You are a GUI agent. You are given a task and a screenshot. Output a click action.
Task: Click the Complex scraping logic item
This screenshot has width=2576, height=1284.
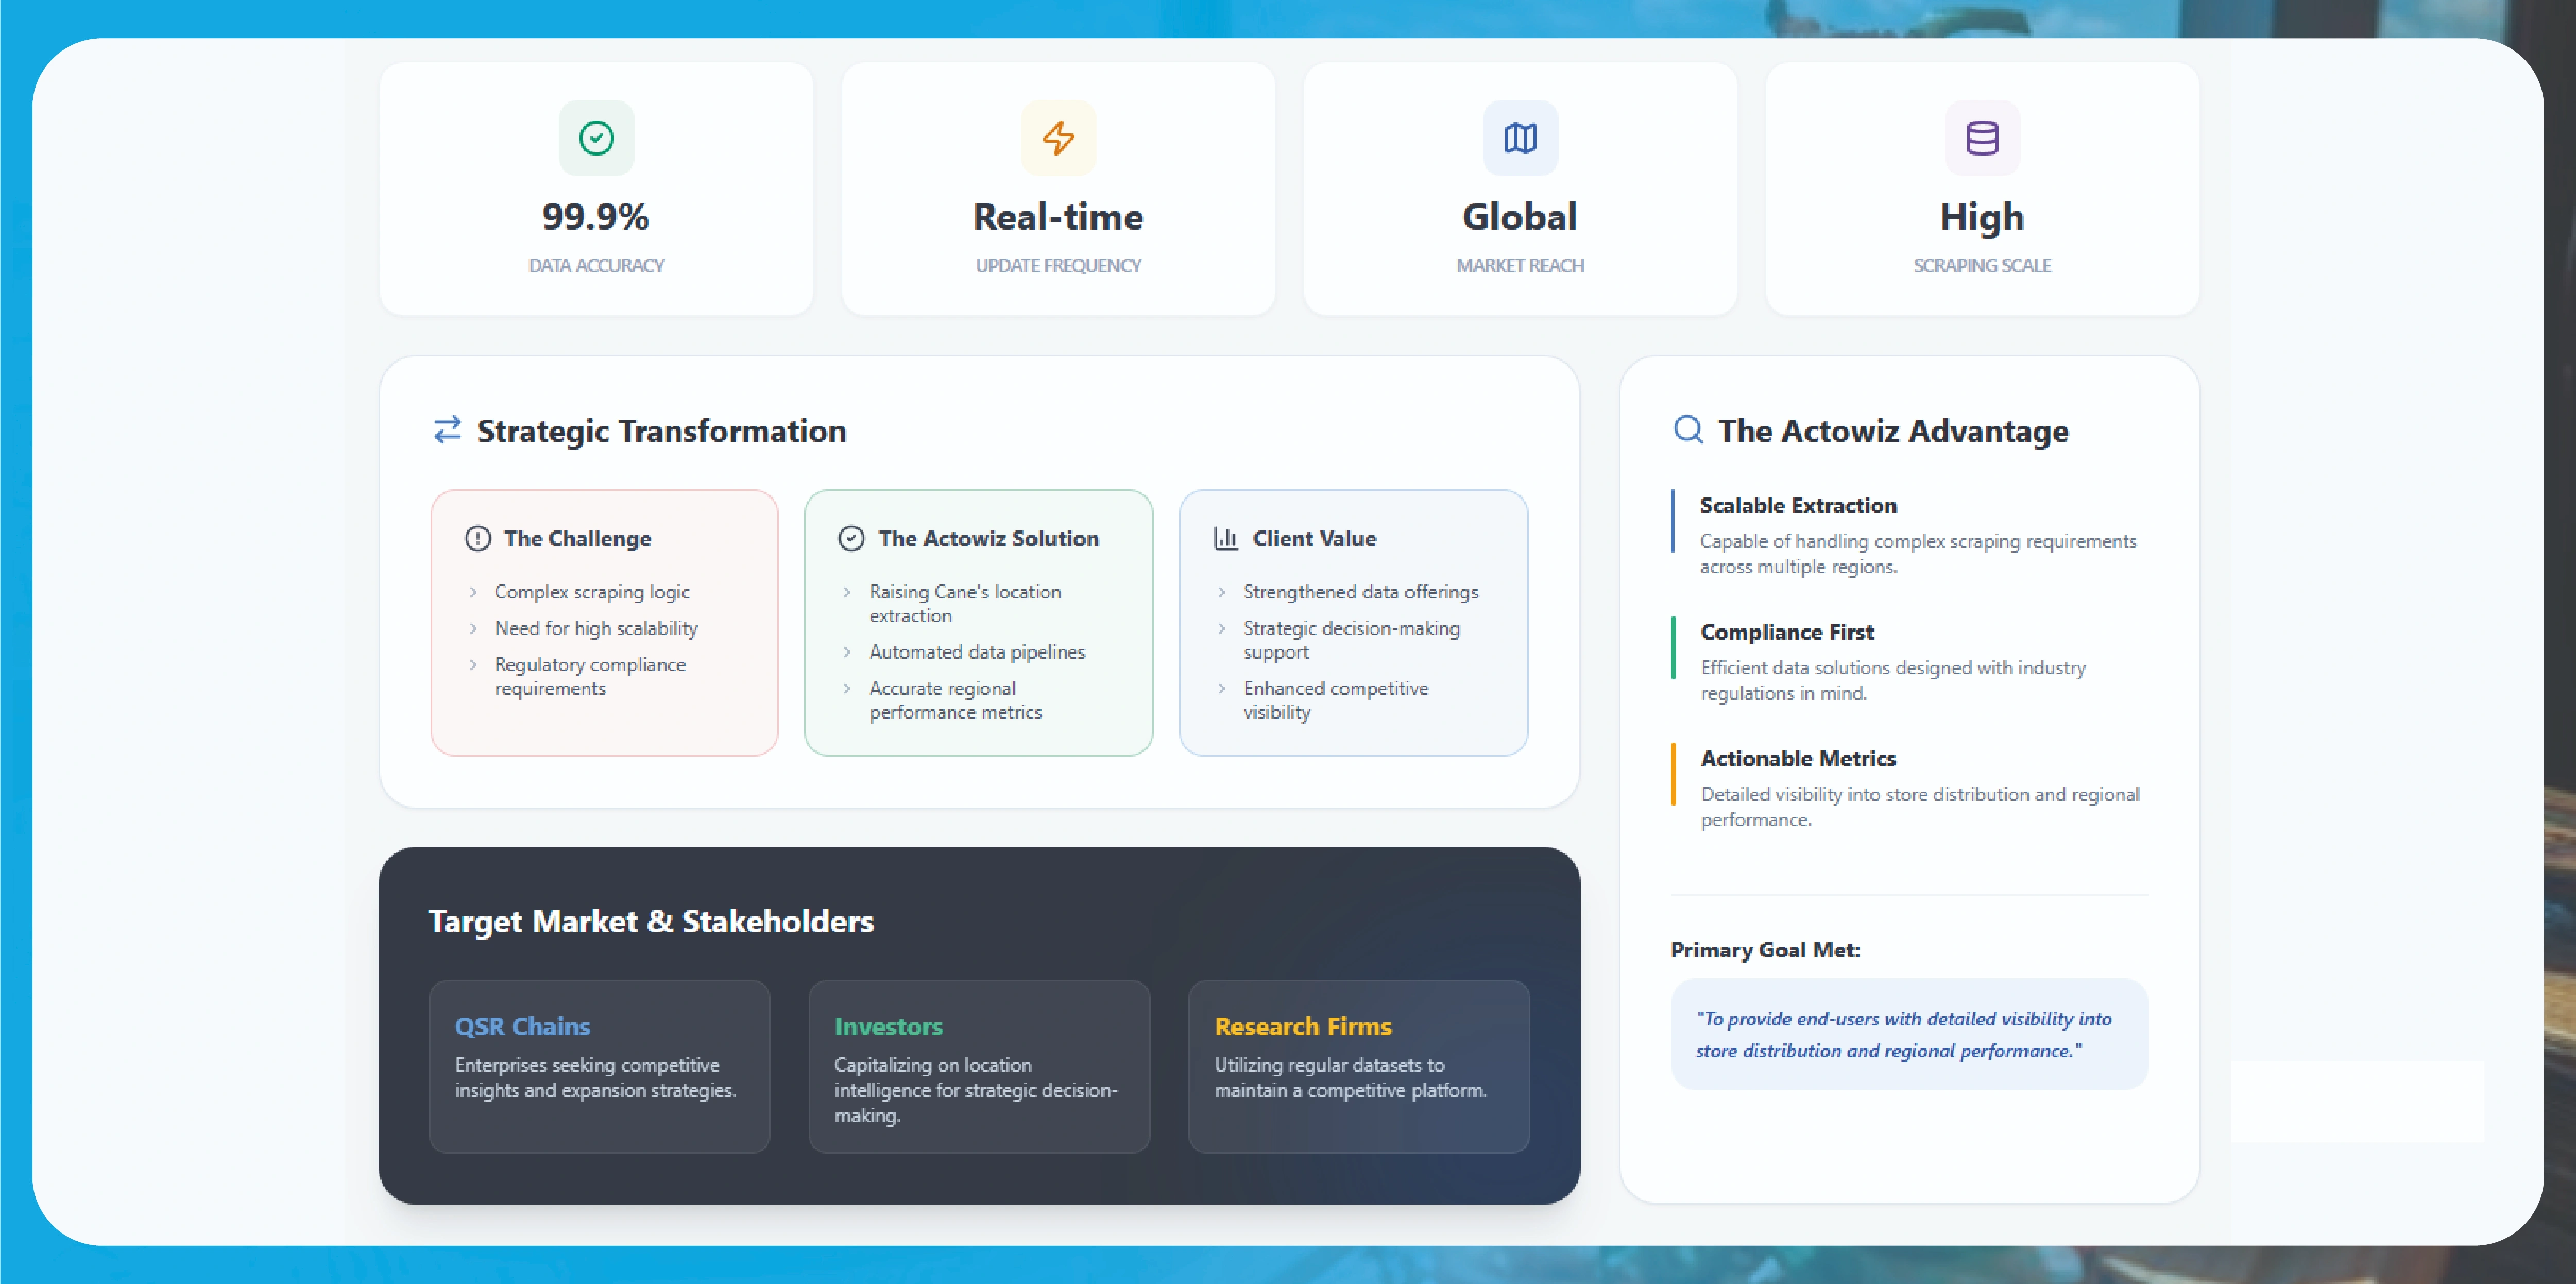[592, 592]
